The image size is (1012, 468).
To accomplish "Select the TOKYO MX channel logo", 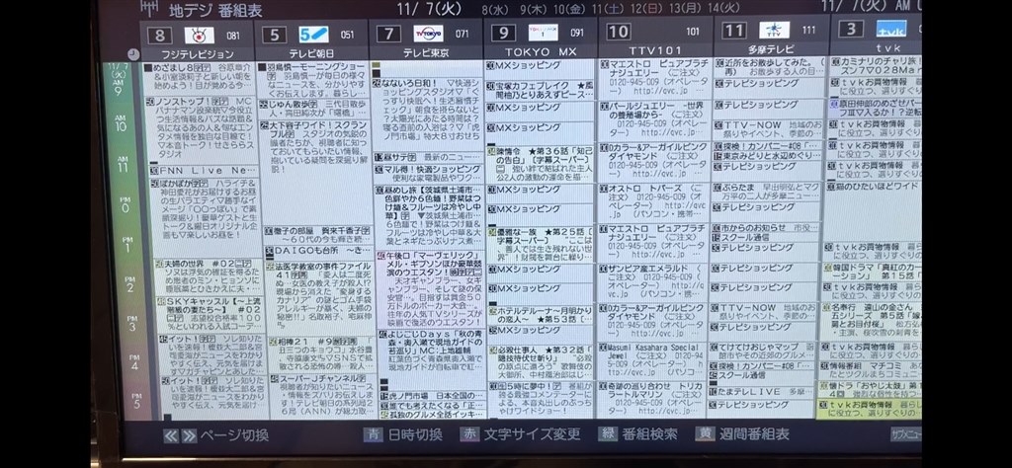I will point(544,33).
